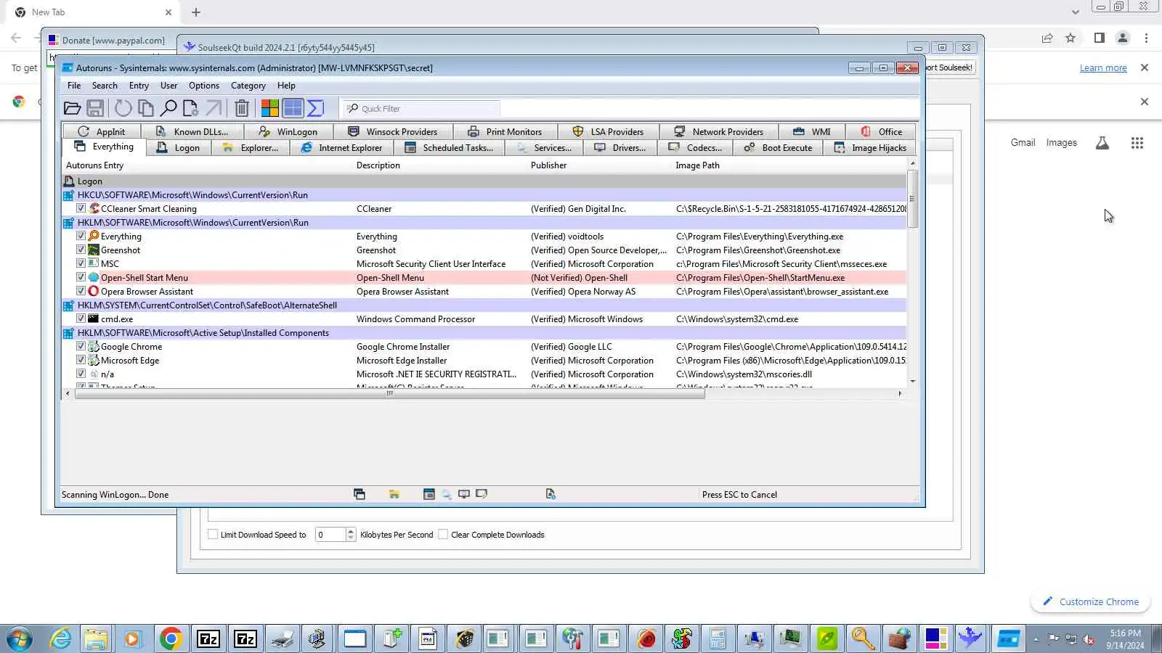
Task: Click the Chrome Labs flask icon
Action: pyautogui.click(x=1102, y=143)
